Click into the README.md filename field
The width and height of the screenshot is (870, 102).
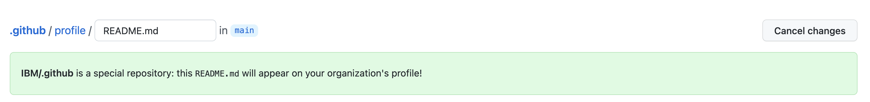pos(155,31)
